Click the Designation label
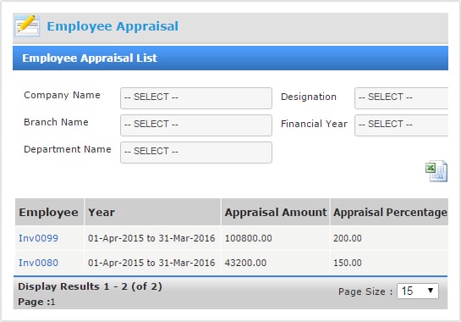This screenshot has width=461, height=322. [x=309, y=97]
